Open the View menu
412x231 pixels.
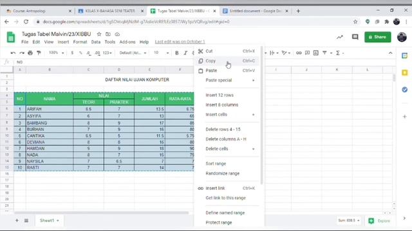coord(49,42)
